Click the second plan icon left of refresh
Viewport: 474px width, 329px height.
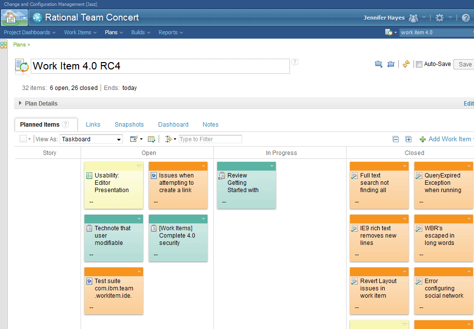pyautogui.click(x=391, y=64)
